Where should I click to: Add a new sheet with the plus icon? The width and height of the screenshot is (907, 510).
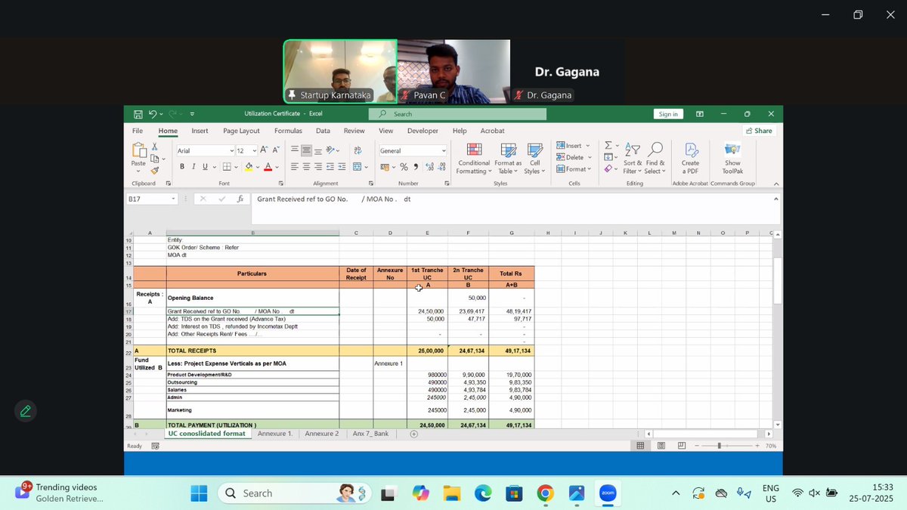pyautogui.click(x=414, y=434)
